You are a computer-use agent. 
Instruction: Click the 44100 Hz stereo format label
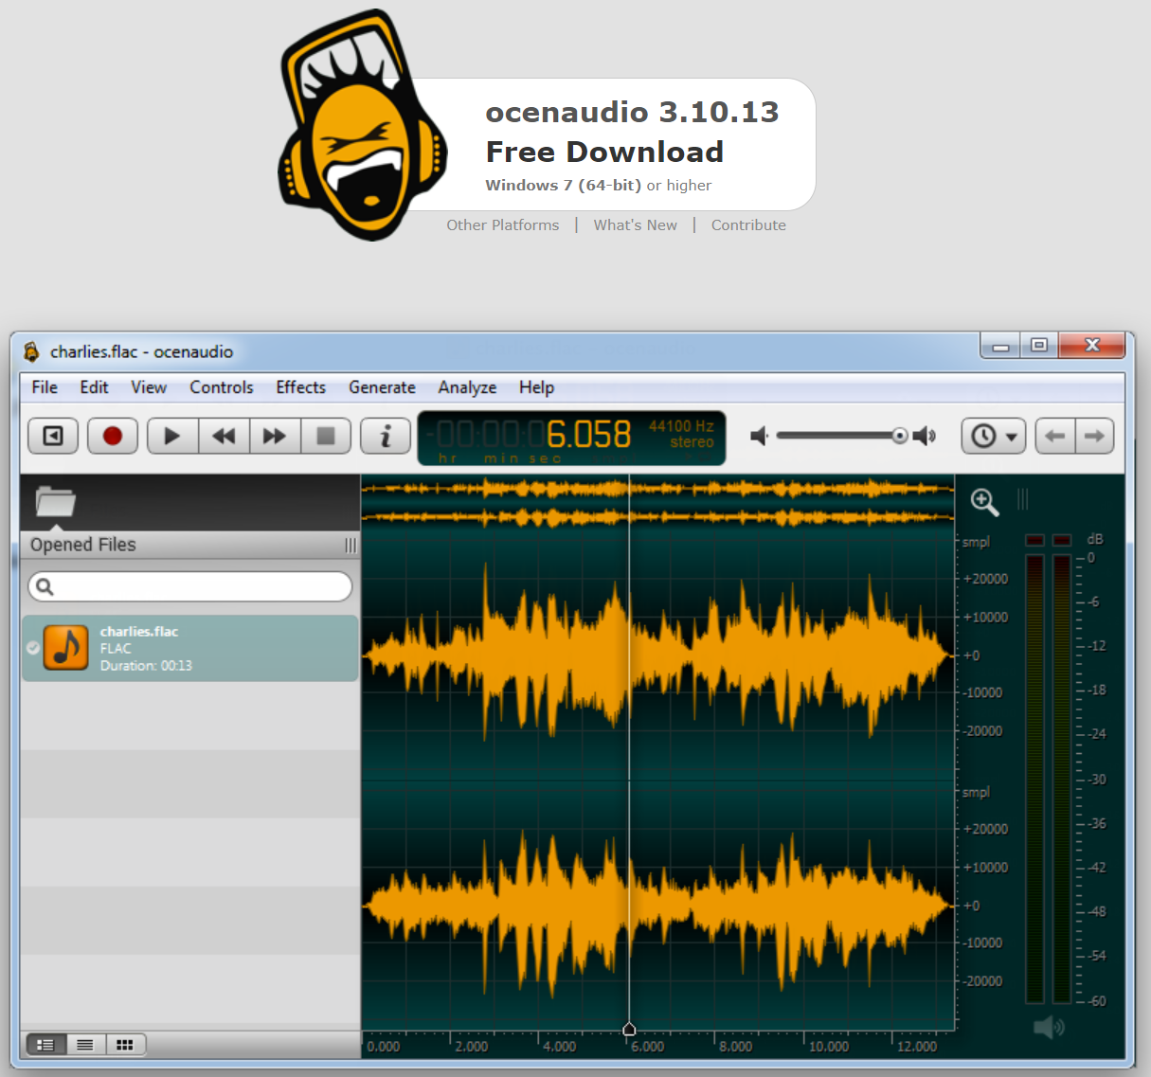(681, 434)
